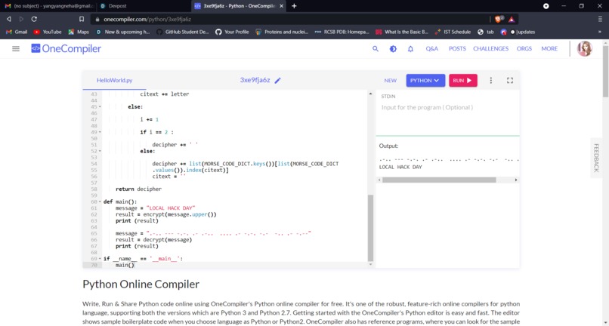Open a new browser tab

(294, 6)
